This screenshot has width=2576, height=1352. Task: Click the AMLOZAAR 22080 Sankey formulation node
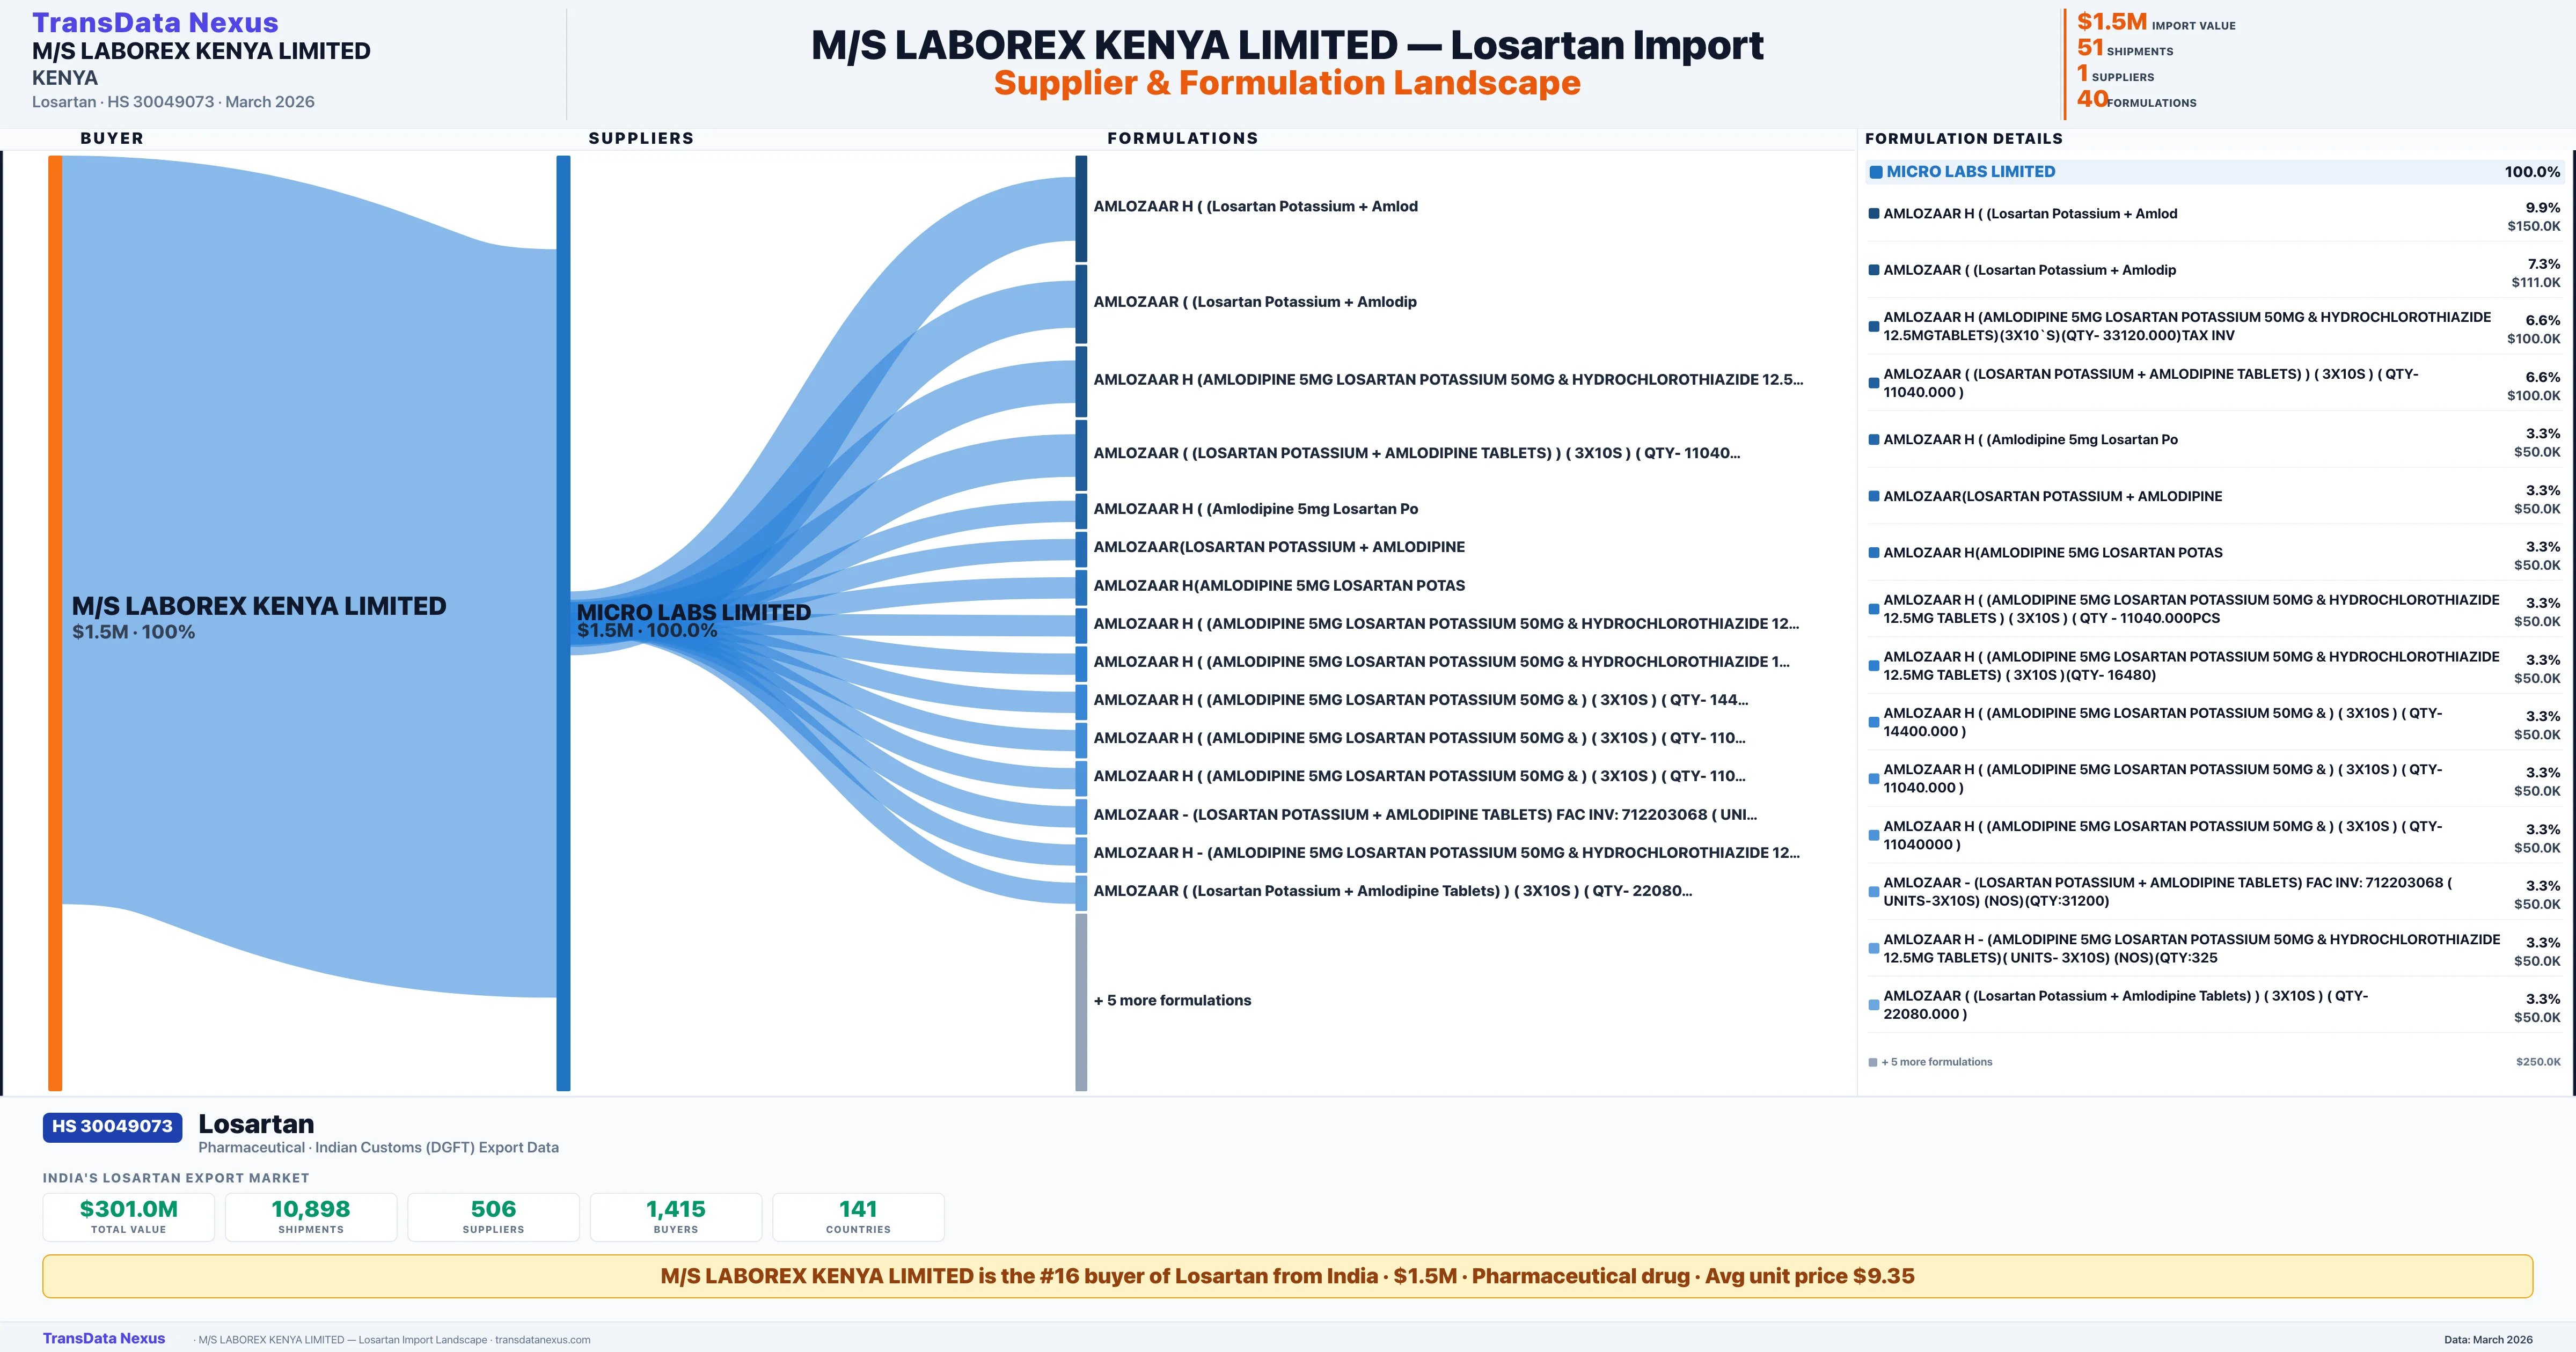(1081, 892)
